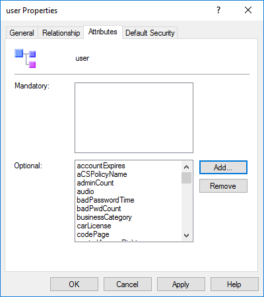Click the question mark help icon

point(218,10)
